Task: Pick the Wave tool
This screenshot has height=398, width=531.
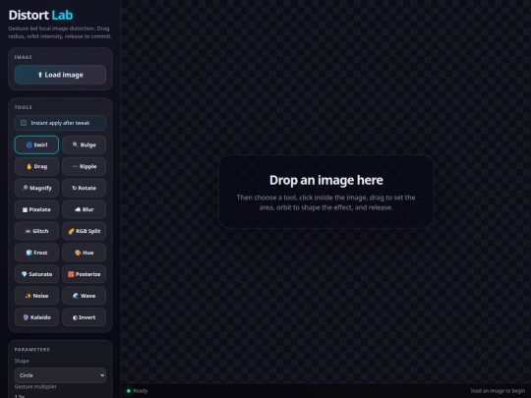Action: [84, 296]
